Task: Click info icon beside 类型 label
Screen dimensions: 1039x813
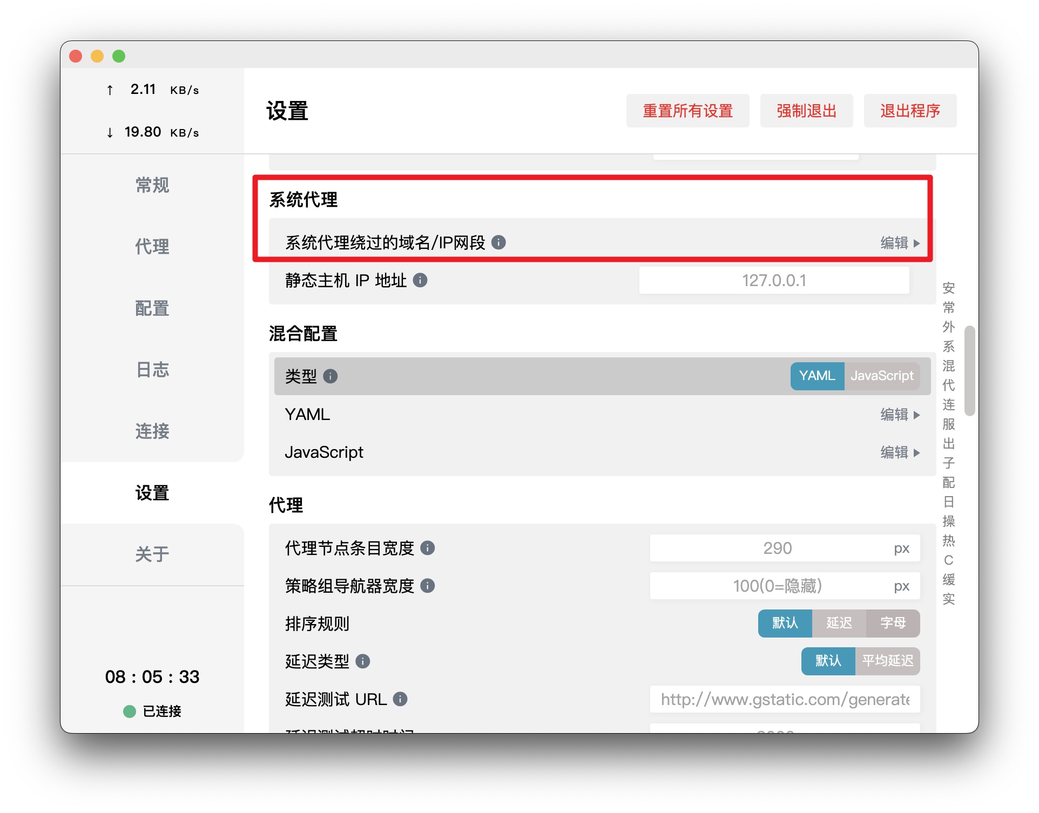Action: coord(330,376)
